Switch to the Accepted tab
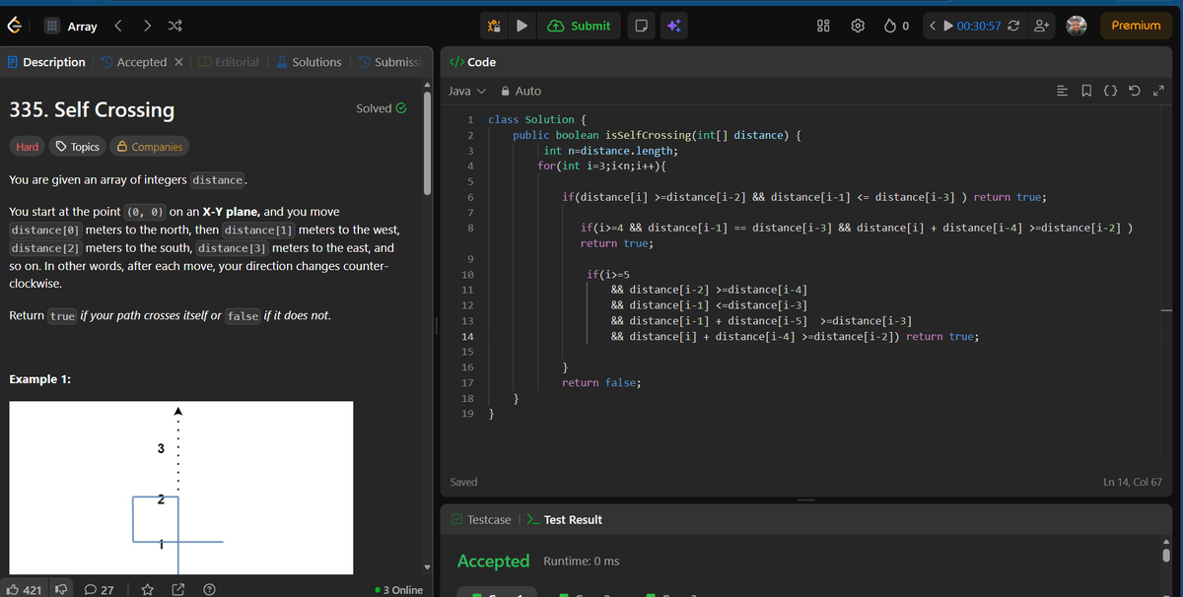The image size is (1183, 597). (134, 62)
